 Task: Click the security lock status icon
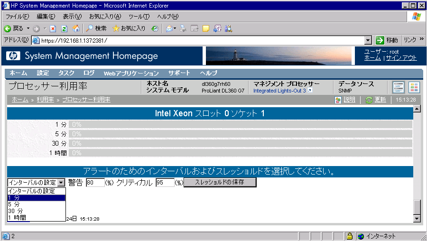(x=349, y=236)
